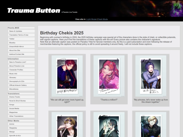Open the sunglasses blond character cheki

point(67,124)
